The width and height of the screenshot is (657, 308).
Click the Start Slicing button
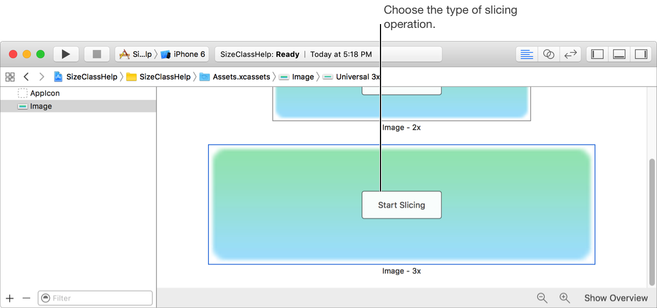(401, 205)
